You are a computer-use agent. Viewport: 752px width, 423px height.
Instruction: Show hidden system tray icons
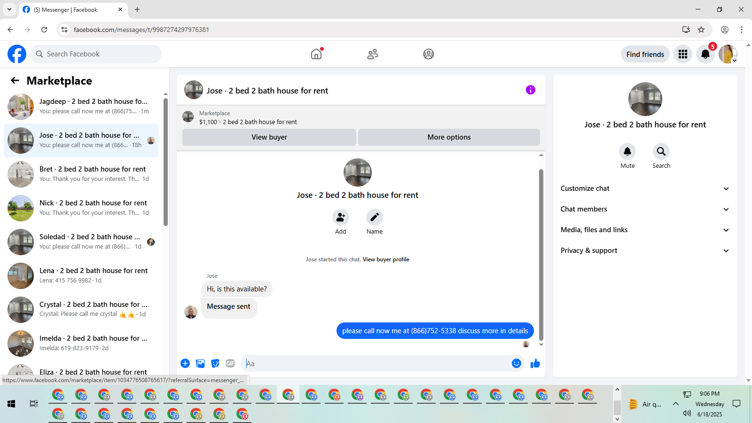click(x=676, y=404)
